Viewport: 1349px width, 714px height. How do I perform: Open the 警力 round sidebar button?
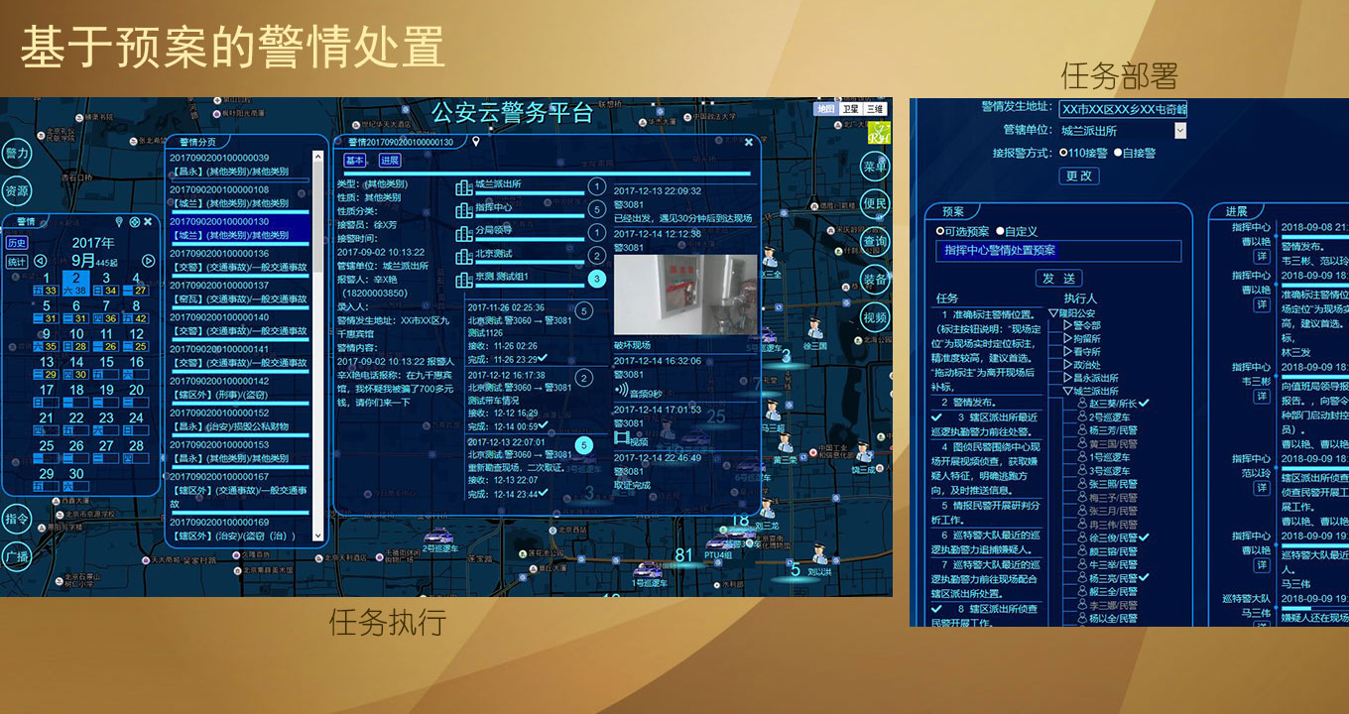coord(17,153)
